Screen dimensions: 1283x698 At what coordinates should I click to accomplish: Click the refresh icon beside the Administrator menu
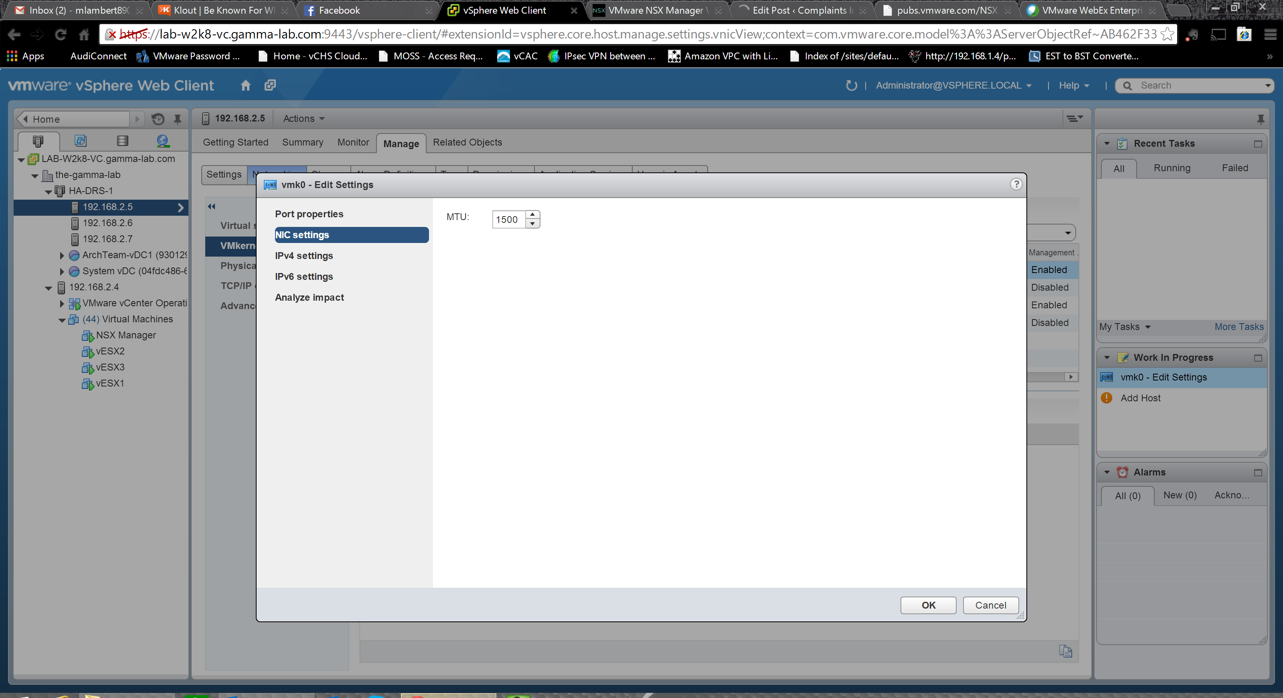(851, 85)
